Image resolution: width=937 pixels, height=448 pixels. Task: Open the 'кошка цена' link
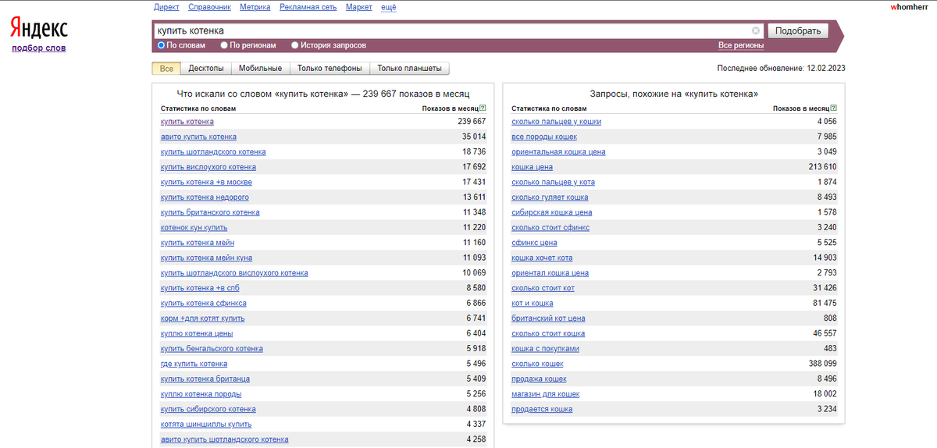click(x=533, y=167)
